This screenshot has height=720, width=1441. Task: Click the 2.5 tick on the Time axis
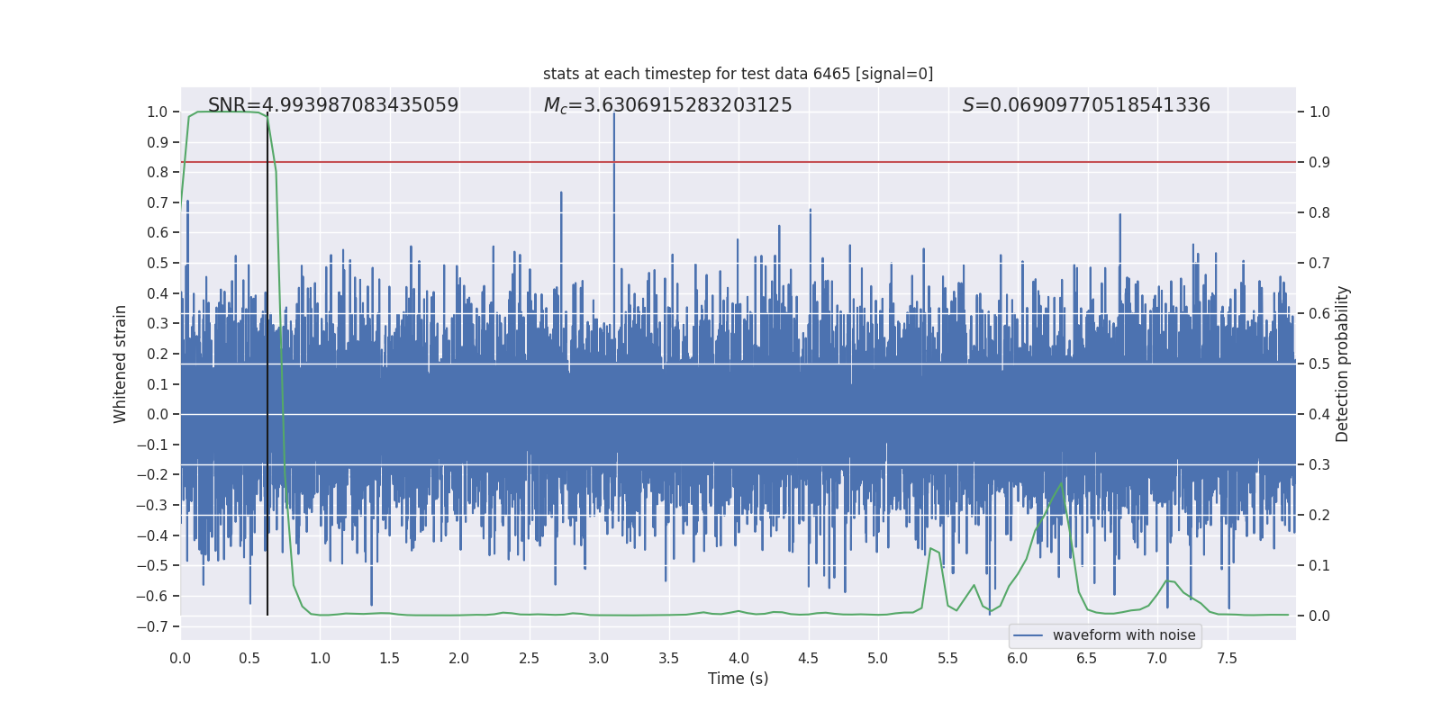(530, 658)
